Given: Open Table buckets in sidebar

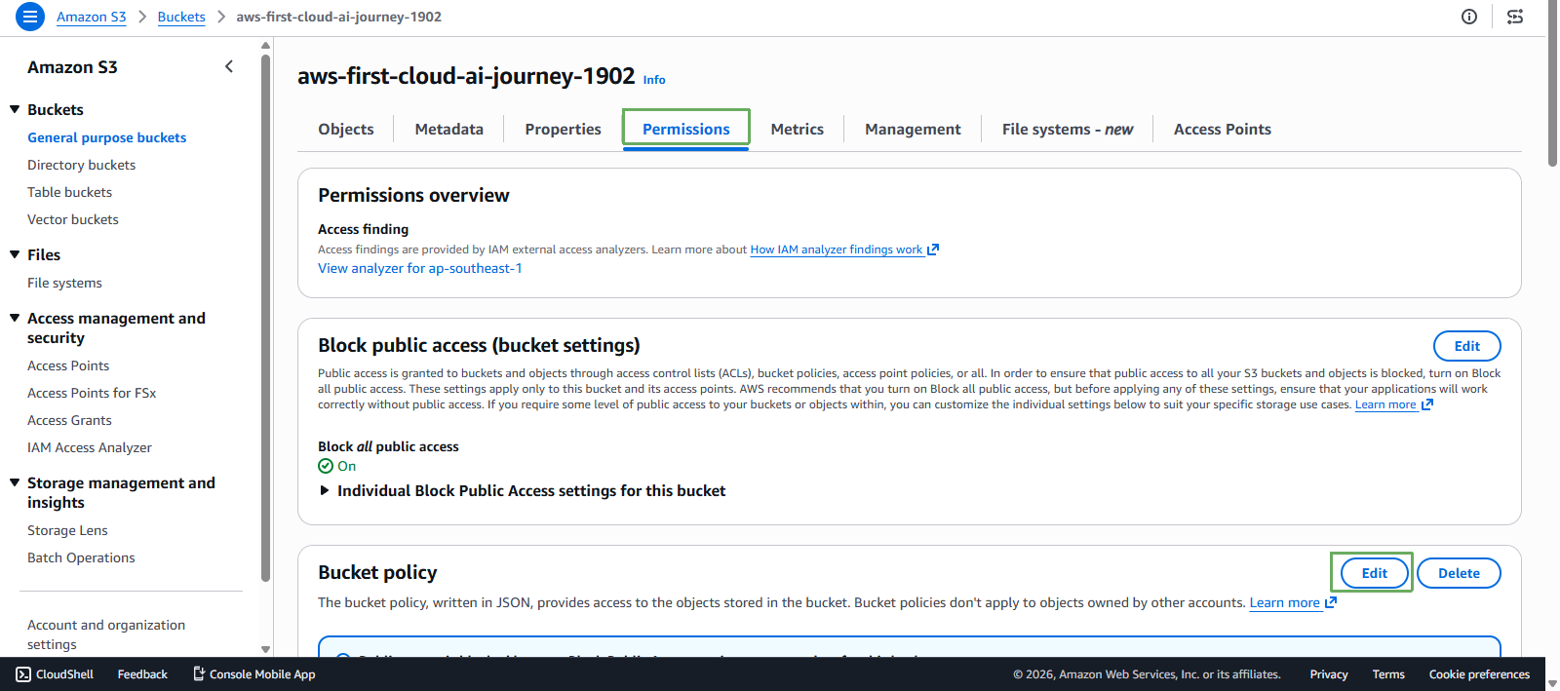Looking at the screenshot, I should coord(70,192).
